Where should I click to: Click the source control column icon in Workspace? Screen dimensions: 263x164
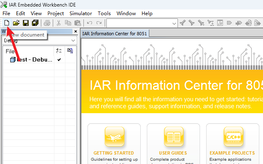70,51
